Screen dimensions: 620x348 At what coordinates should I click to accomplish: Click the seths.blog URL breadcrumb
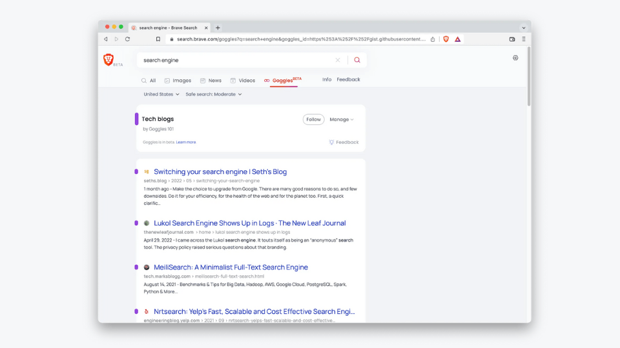(x=201, y=180)
